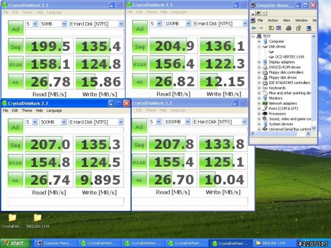Switch to Computer Management taskbar button
Screen dimensions: 331x248
[x=55, y=243]
